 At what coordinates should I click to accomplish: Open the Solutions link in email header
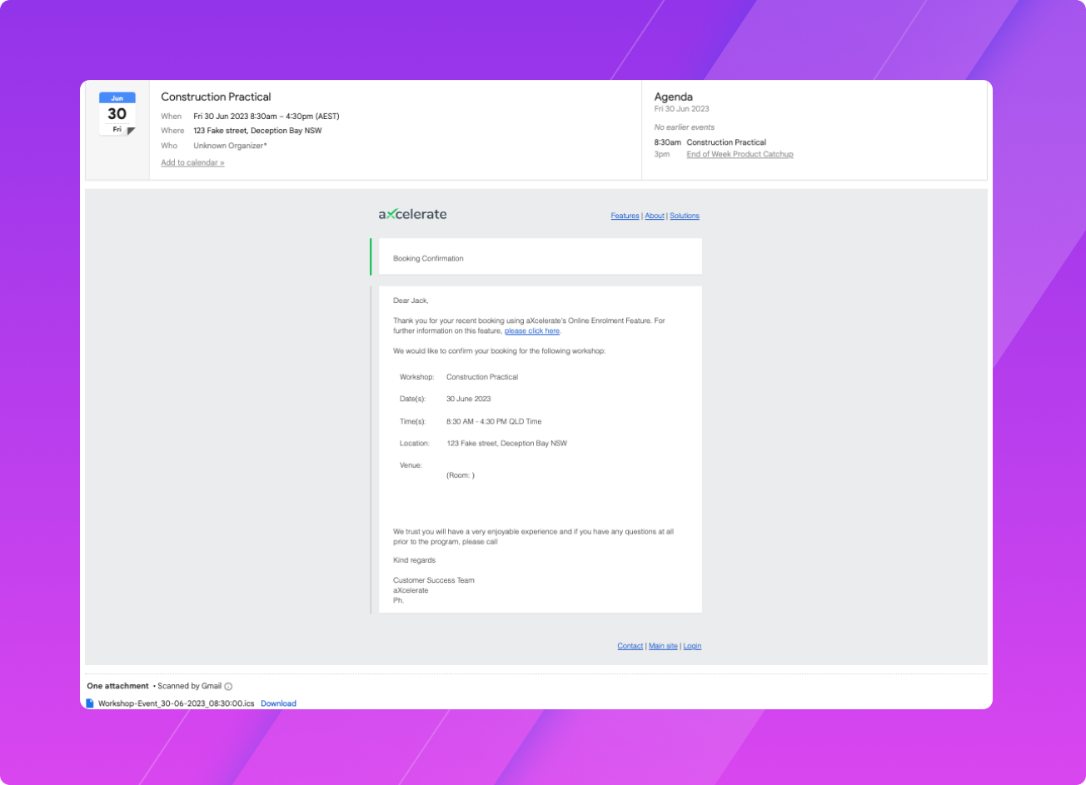pyautogui.click(x=685, y=216)
